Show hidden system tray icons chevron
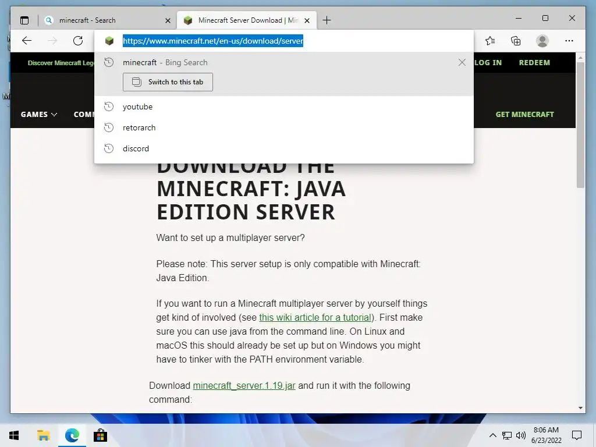Viewport: 596px width, 447px height. [x=492, y=435]
